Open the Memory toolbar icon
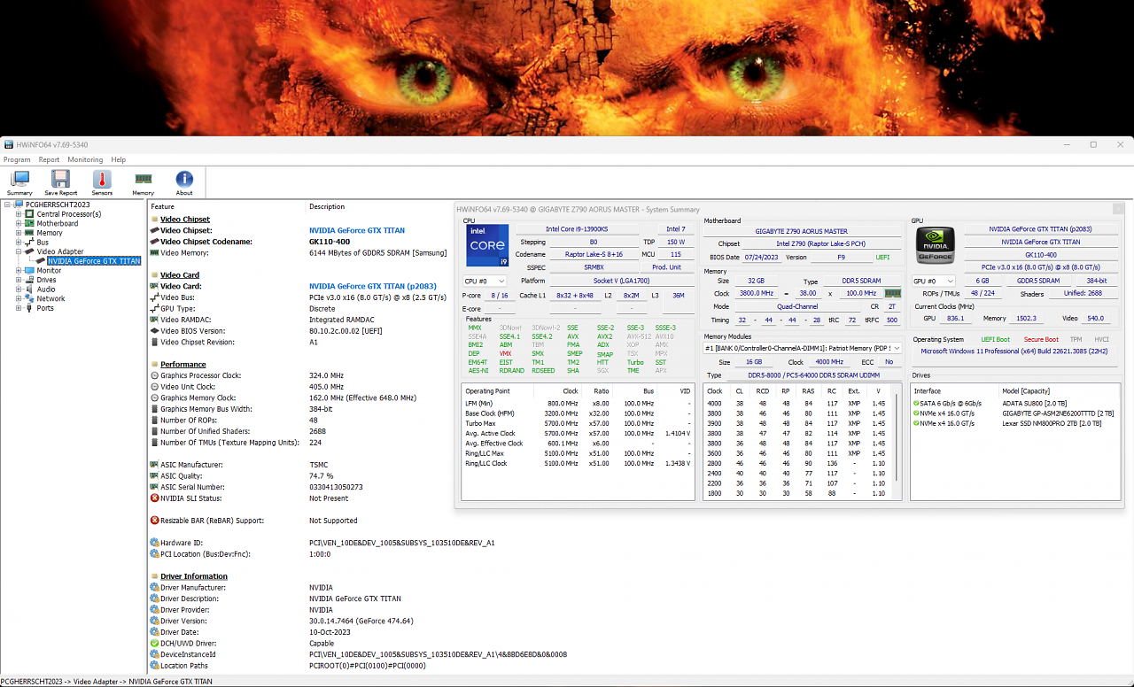 point(143,179)
